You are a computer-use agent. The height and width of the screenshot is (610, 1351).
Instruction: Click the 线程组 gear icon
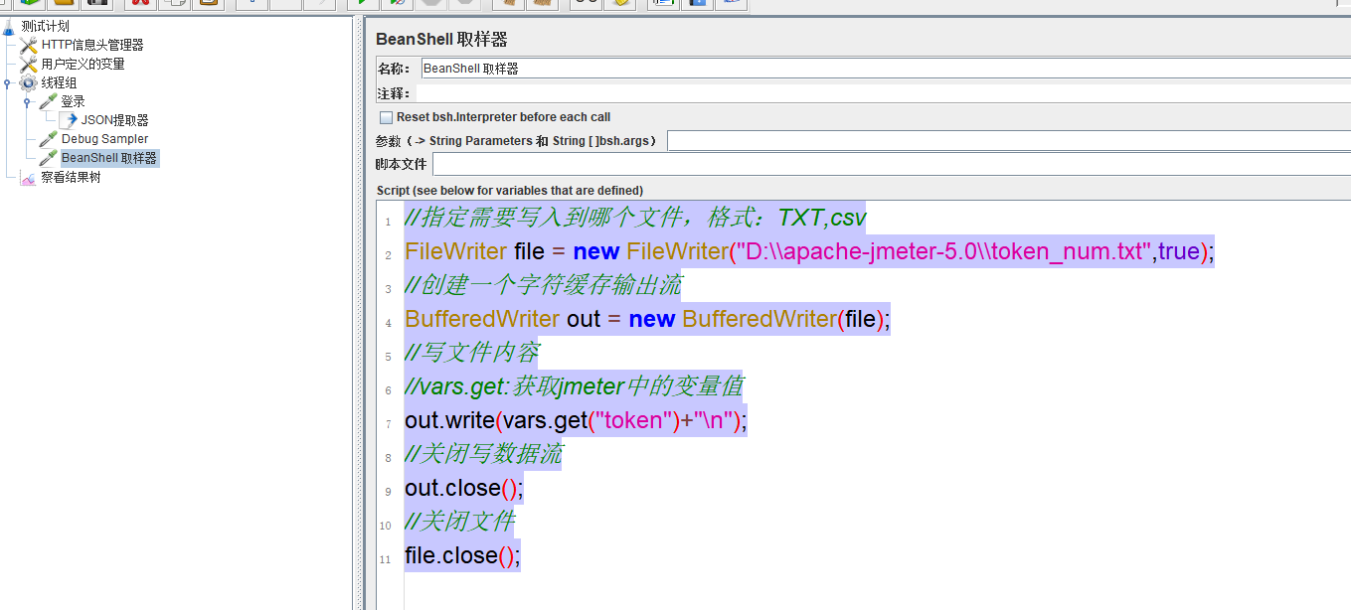[x=29, y=83]
